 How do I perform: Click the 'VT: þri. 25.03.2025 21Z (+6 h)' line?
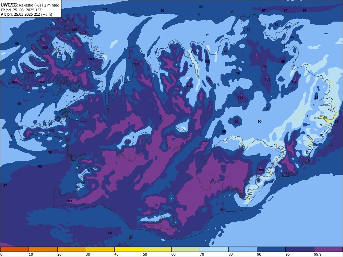pos(26,14)
